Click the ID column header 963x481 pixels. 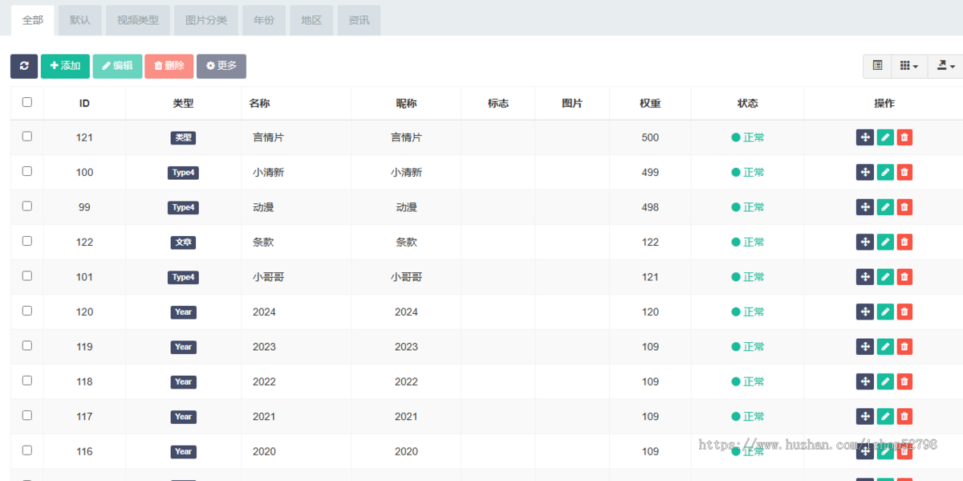(x=84, y=104)
